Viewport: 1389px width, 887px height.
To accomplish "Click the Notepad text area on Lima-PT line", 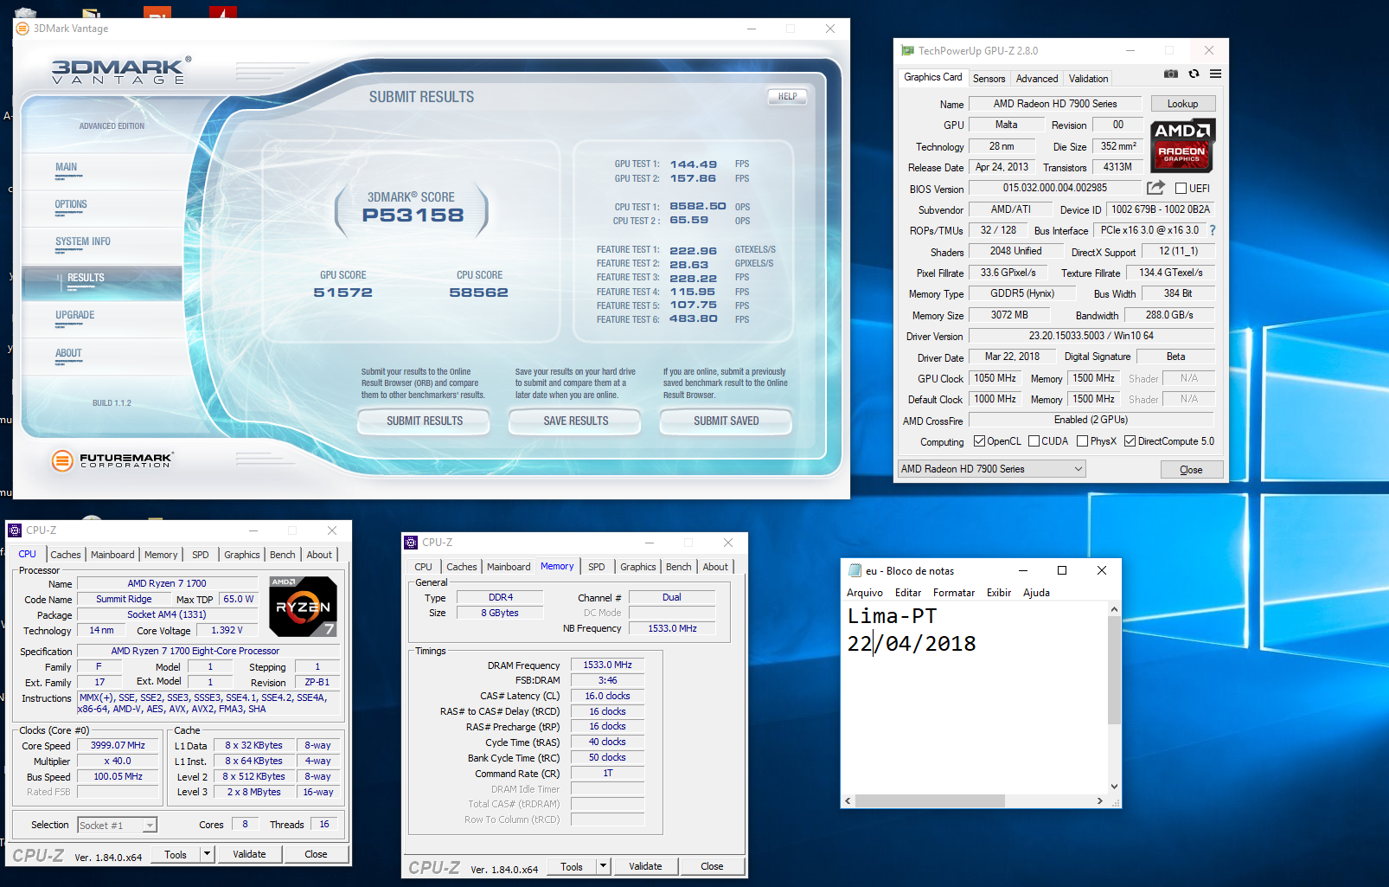I will click(x=892, y=616).
